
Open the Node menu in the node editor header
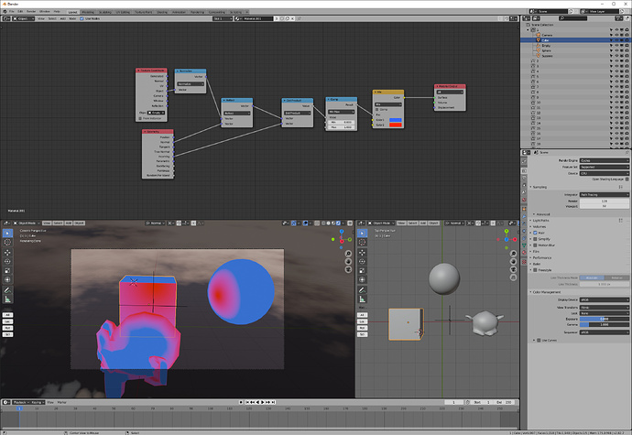coord(72,18)
